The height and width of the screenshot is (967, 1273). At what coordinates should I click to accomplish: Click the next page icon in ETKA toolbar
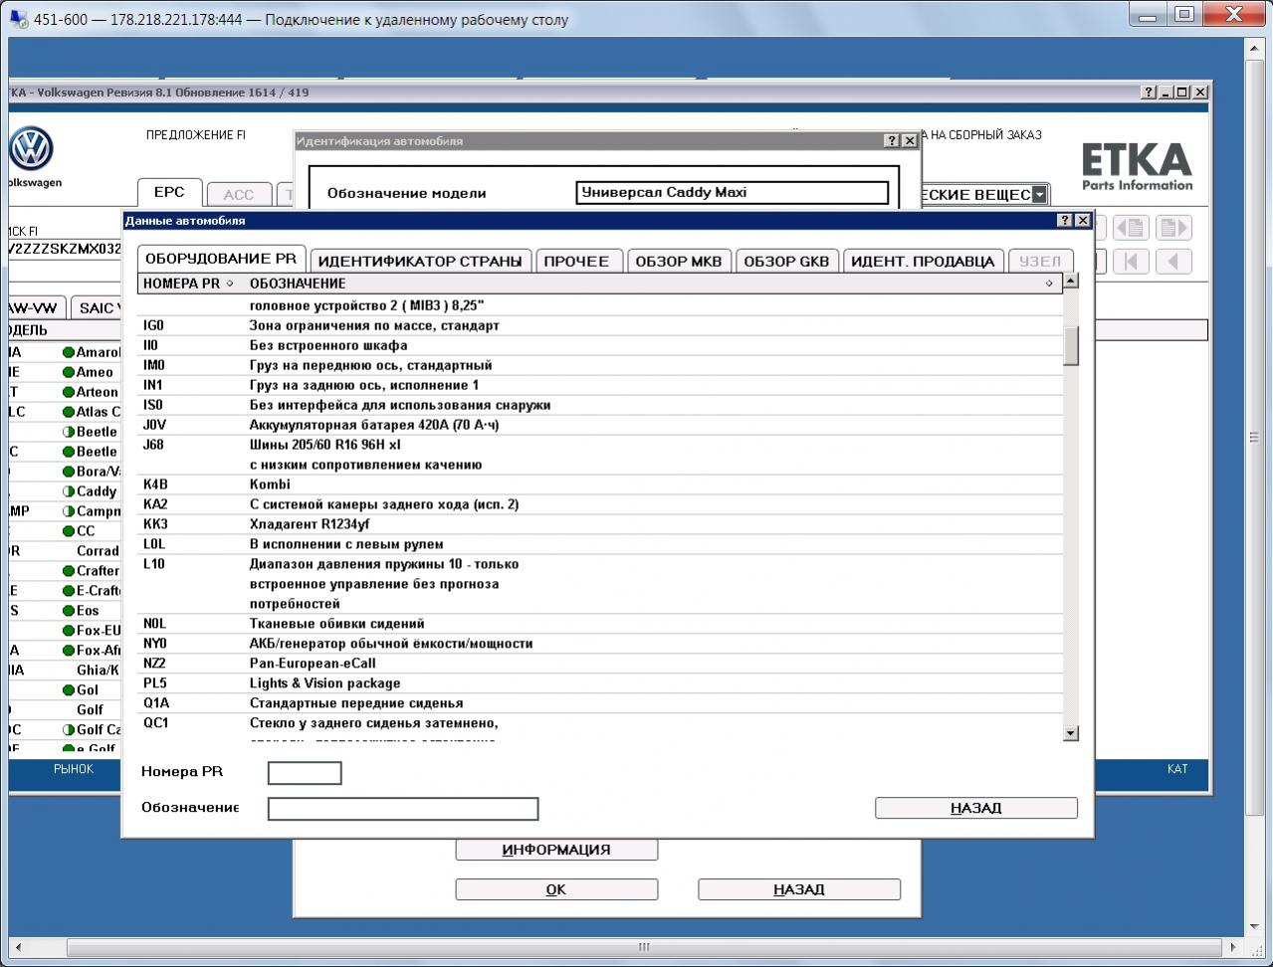pos(1172,228)
